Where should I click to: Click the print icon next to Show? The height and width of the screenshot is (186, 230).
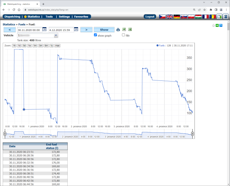coord(118,30)
